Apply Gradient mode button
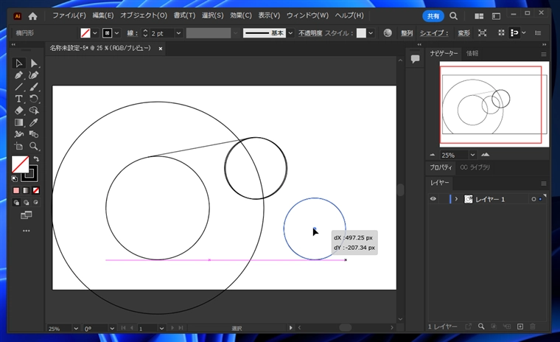The image size is (560, 342). tap(26, 190)
